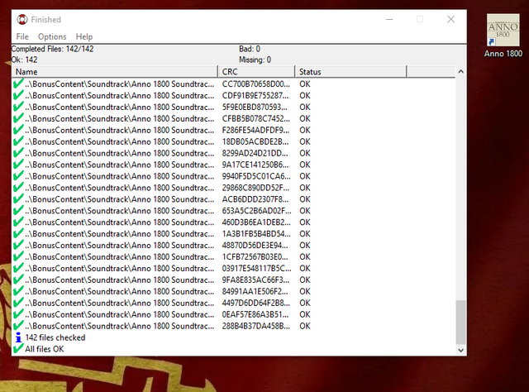Click the green checkmark of row 460D3B6EA1DEB2
This screenshot has height=392, width=529.
(18, 222)
